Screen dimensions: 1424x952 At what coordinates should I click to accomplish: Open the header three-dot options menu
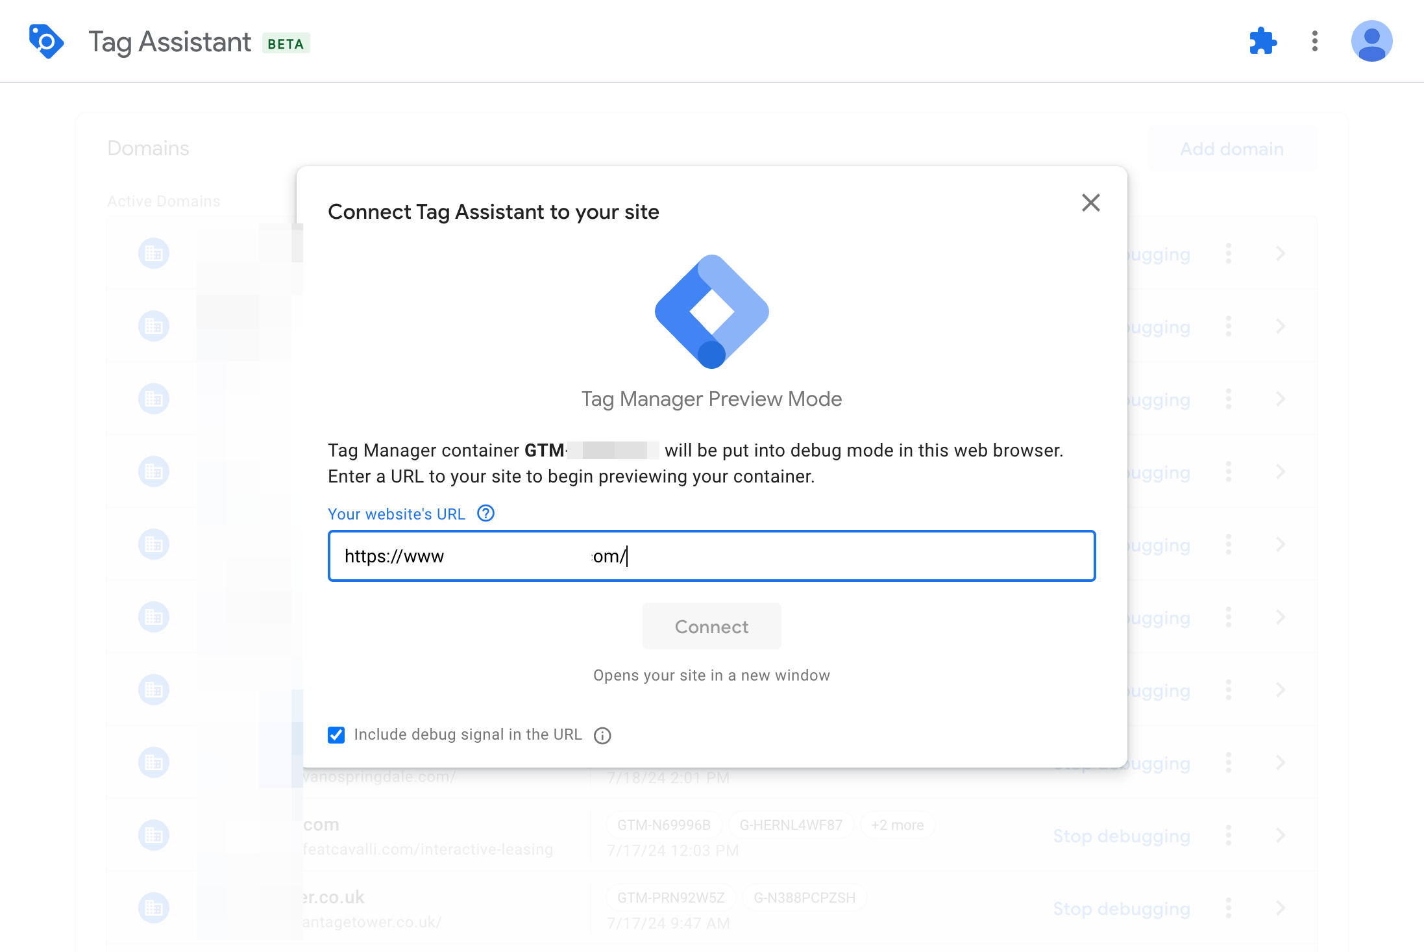pos(1315,42)
